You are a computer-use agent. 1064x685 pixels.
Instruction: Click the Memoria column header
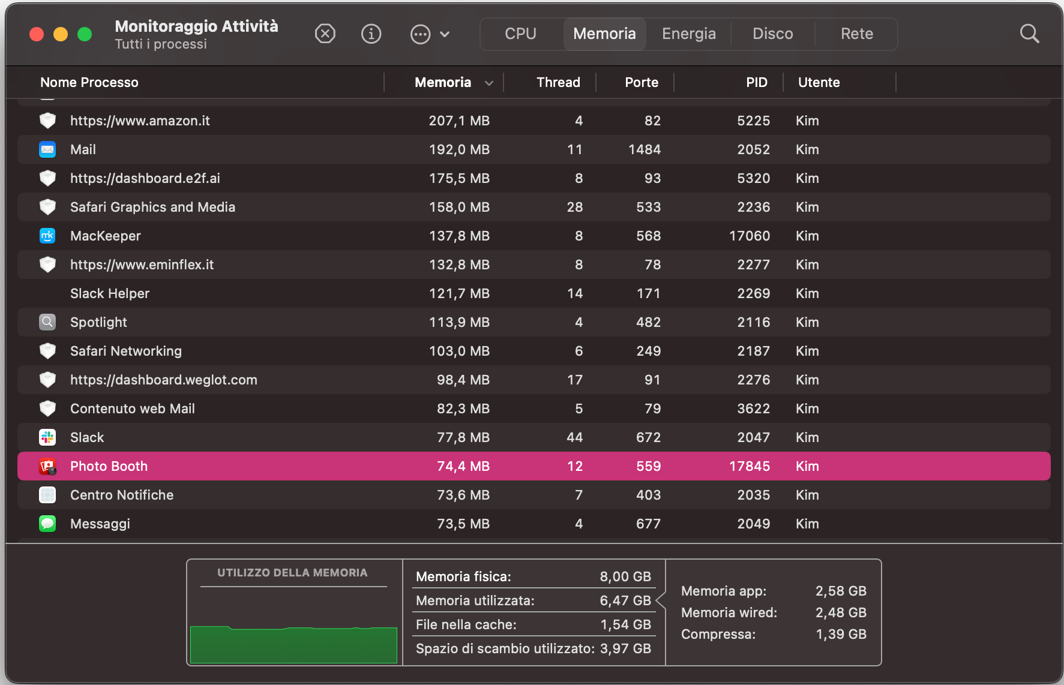coord(443,82)
